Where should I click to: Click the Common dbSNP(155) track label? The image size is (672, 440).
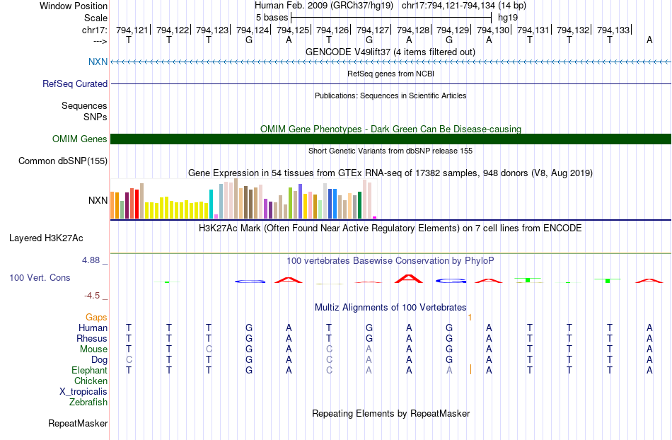coord(63,161)
